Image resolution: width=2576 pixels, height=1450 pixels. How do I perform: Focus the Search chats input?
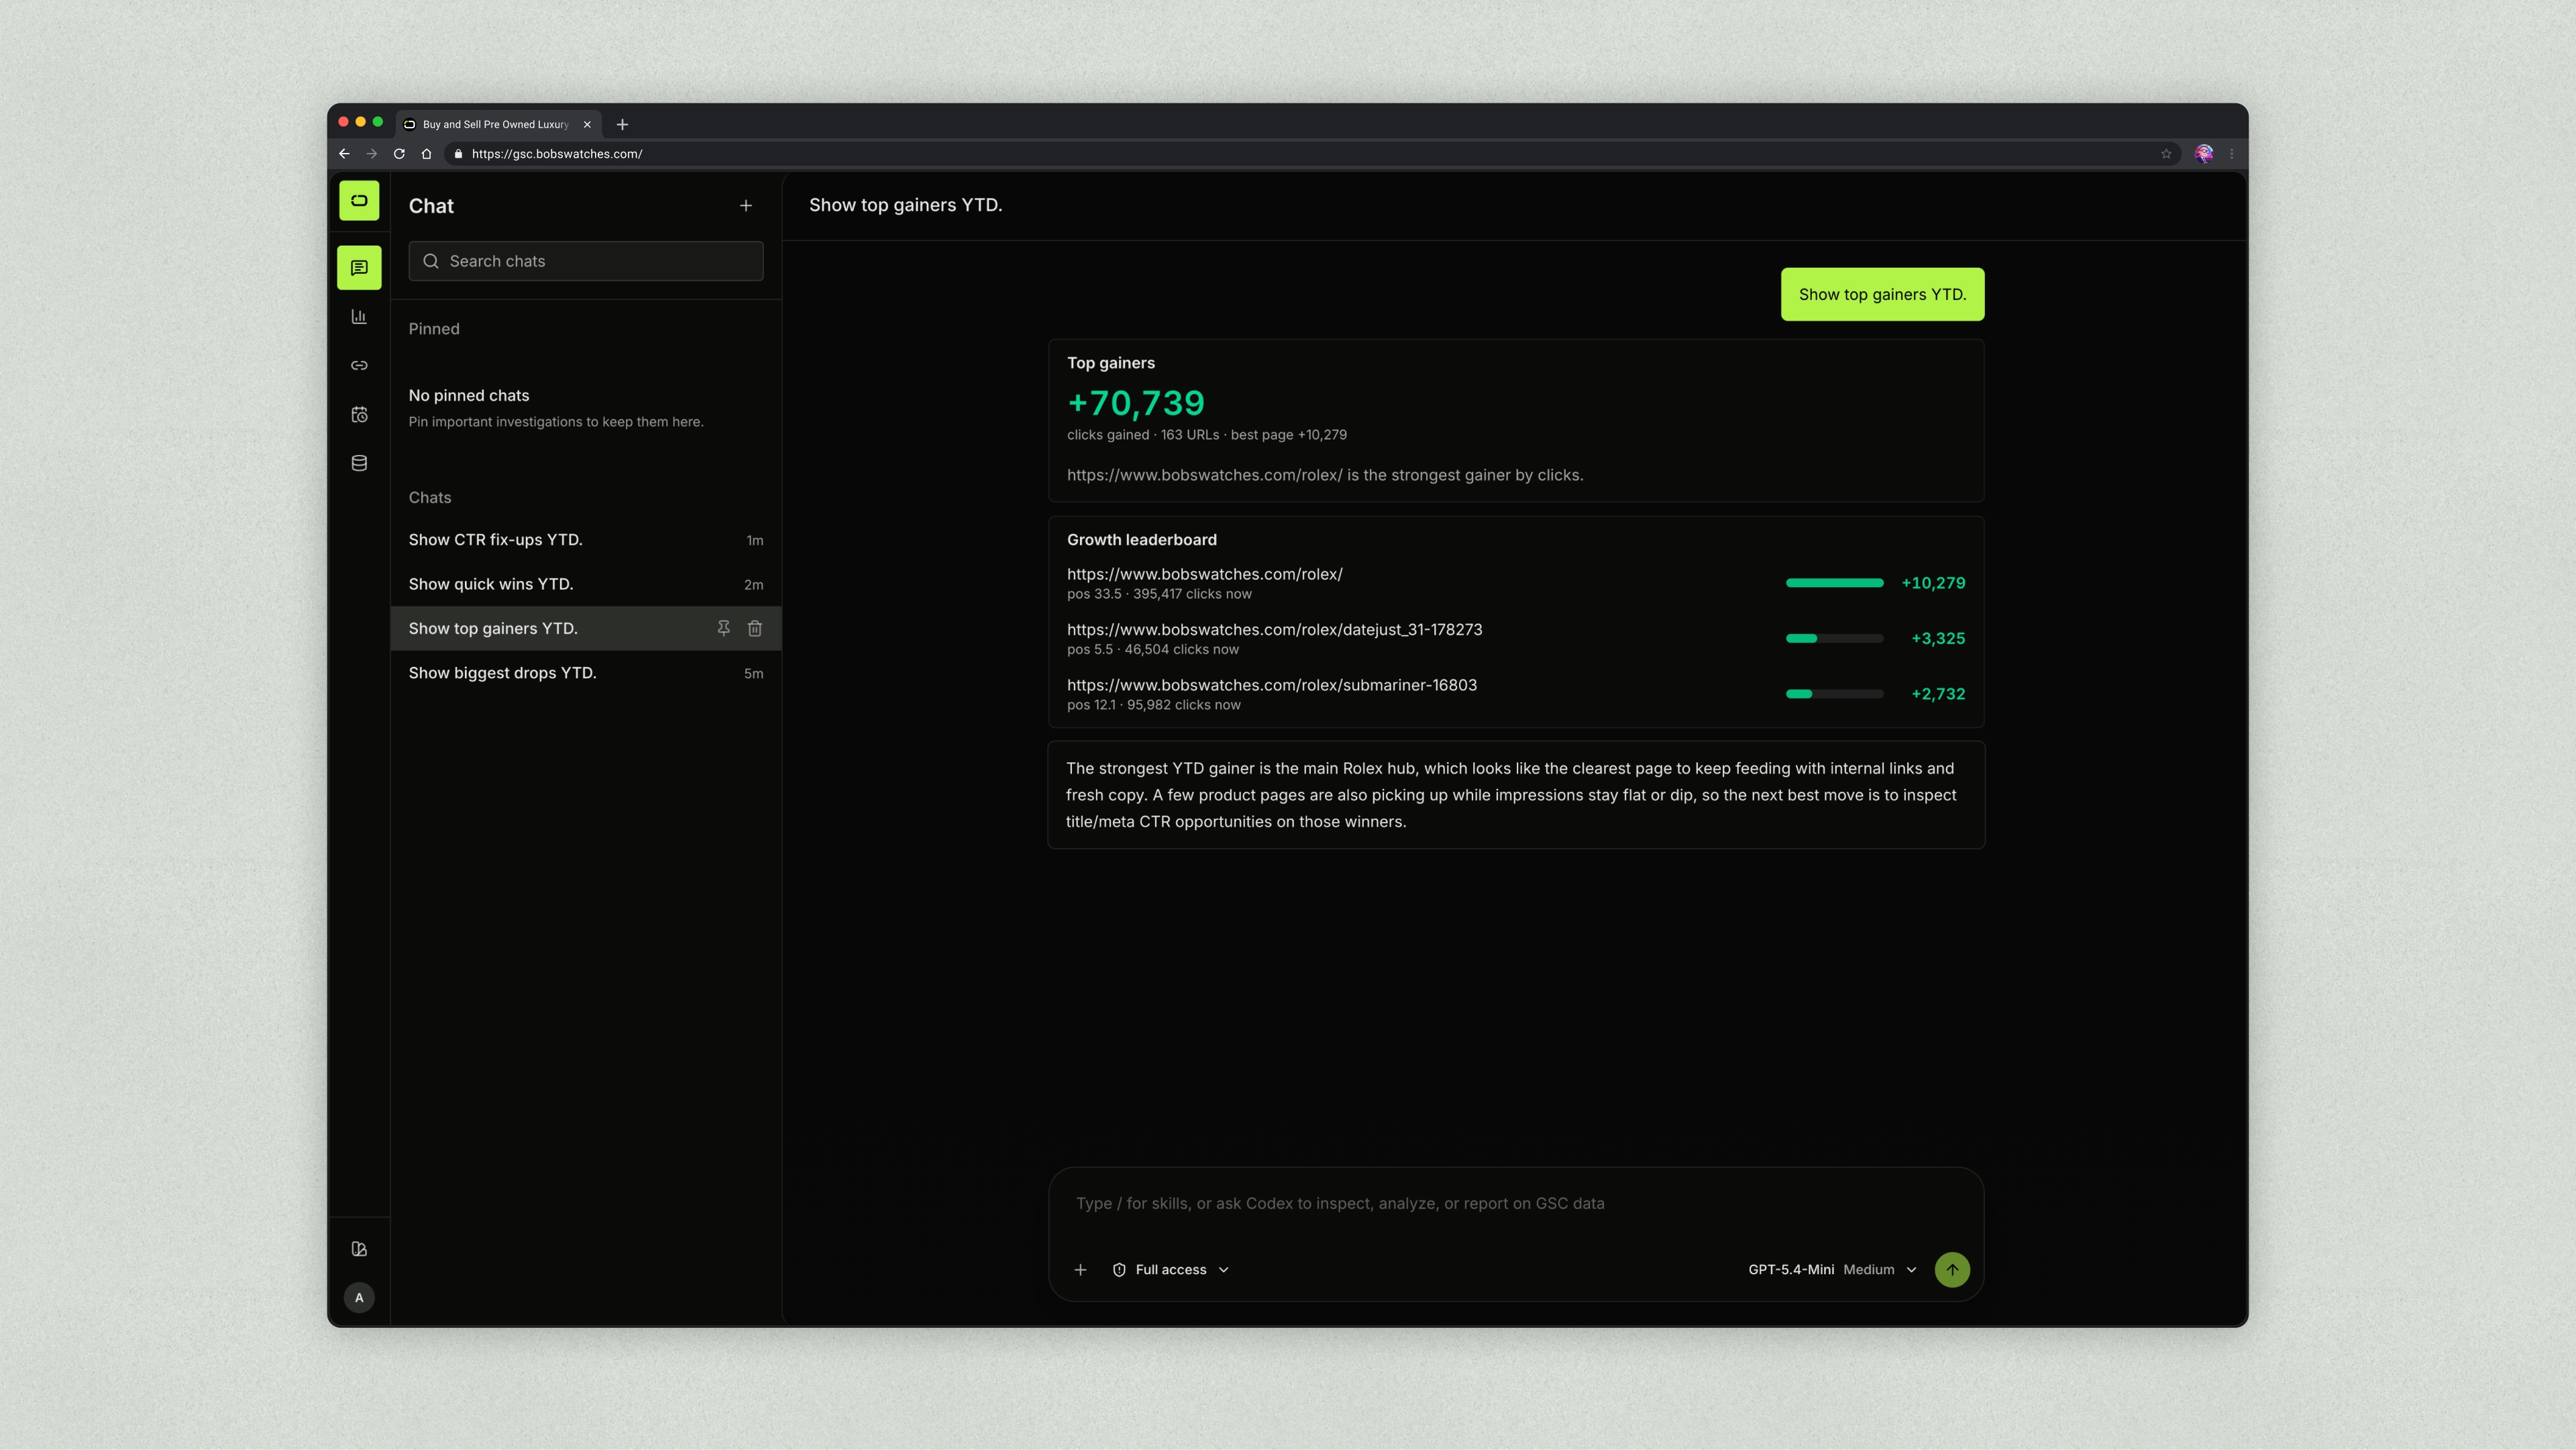point(585,261)
